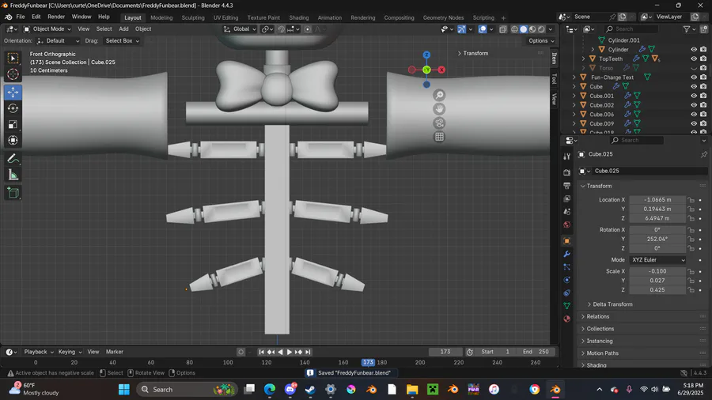This screenshot has height=400, width=712.
Task: Open the World properties tab icon
Action: pos(566,225)
